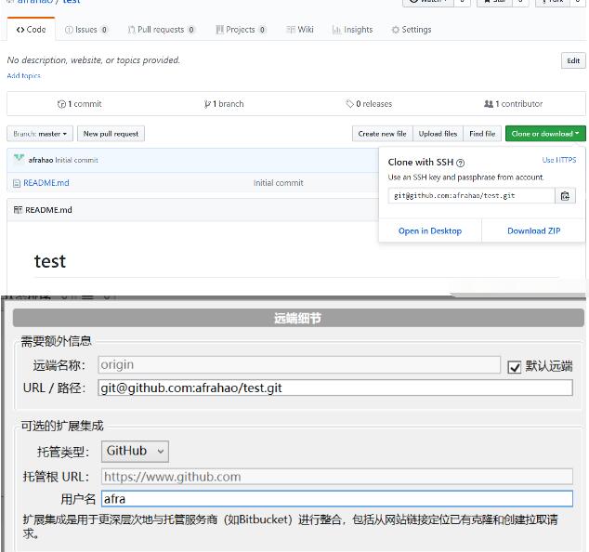The height and width of the screenshot is (552, 589).
Task: Click the afrahao avatar icon
Action: [19, 159]
